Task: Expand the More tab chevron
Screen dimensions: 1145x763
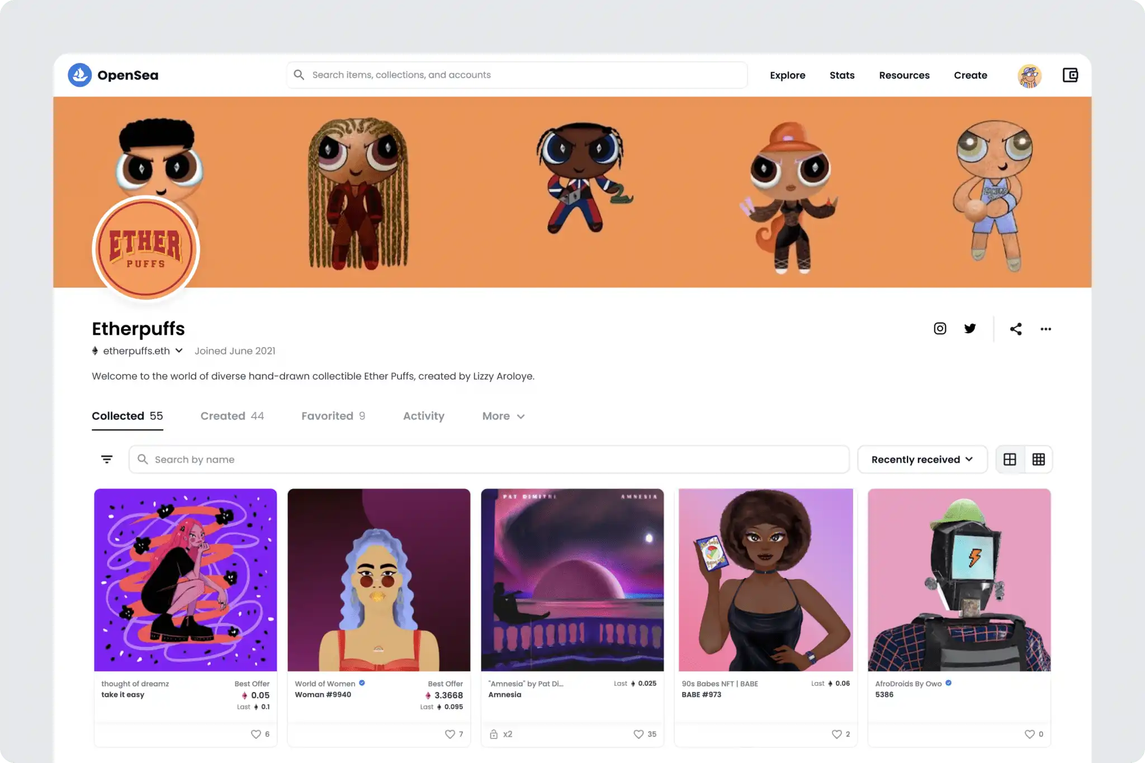Action: (x=520, y=416)
